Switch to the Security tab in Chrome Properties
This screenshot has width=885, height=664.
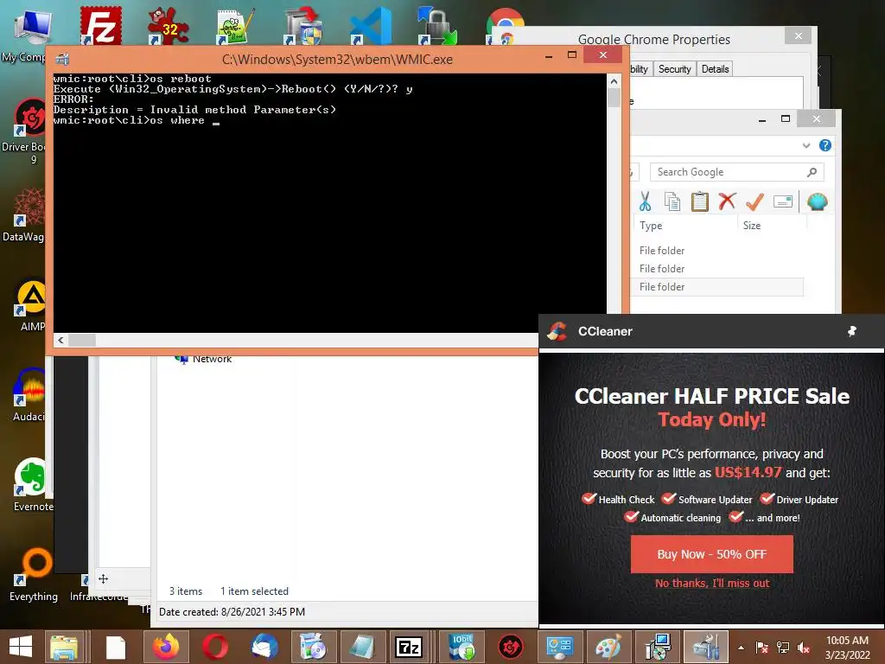coord(674,69)
